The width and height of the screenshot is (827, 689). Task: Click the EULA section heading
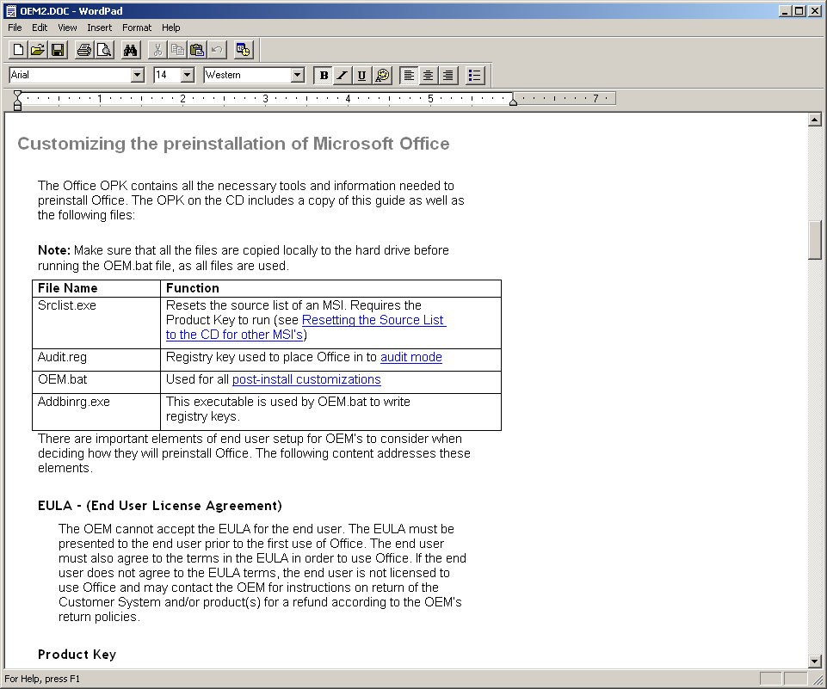point(160,506)
